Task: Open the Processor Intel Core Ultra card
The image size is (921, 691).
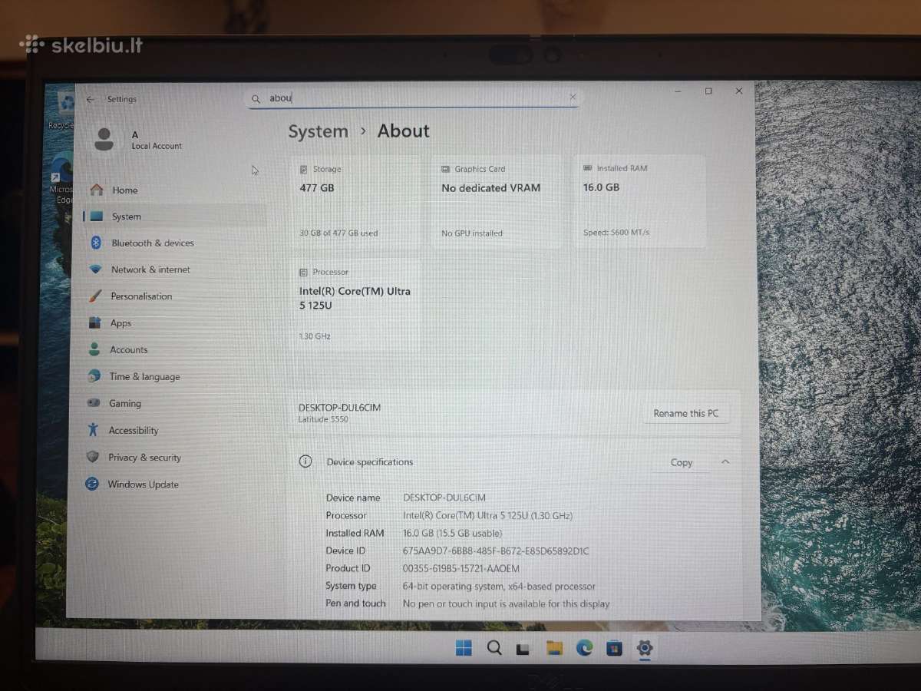Action: click(356, 305)
